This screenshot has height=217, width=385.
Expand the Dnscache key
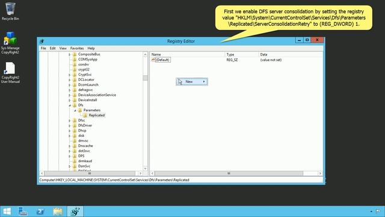pyautogui.click(x=70, y=146)
